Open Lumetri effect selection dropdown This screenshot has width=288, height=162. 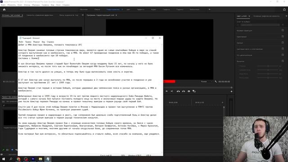click(260, 25)
